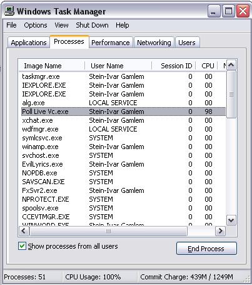The image size is (252, 285).
Task: Switch to the Applications tab
Action: 29,43
